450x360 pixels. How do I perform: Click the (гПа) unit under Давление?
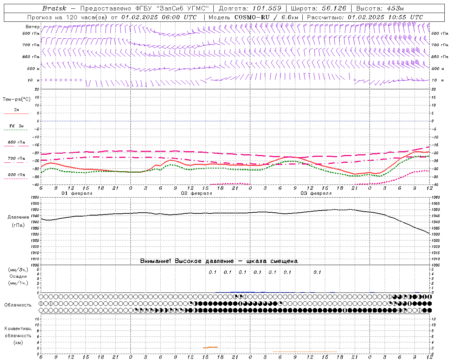point(18,225)
